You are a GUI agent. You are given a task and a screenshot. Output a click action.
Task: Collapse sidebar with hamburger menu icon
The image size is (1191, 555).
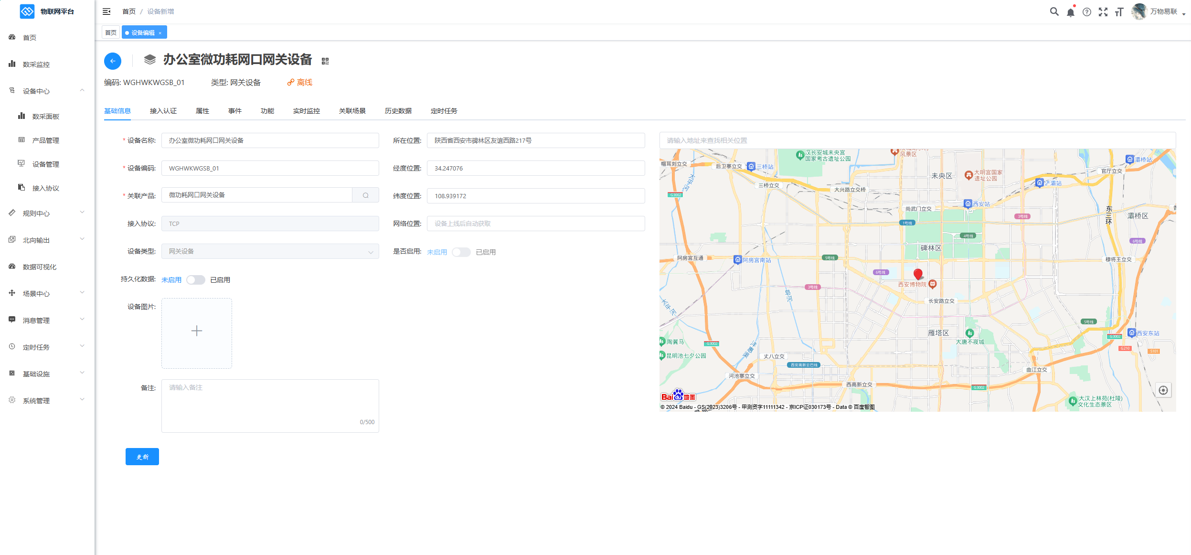[106, 11]
